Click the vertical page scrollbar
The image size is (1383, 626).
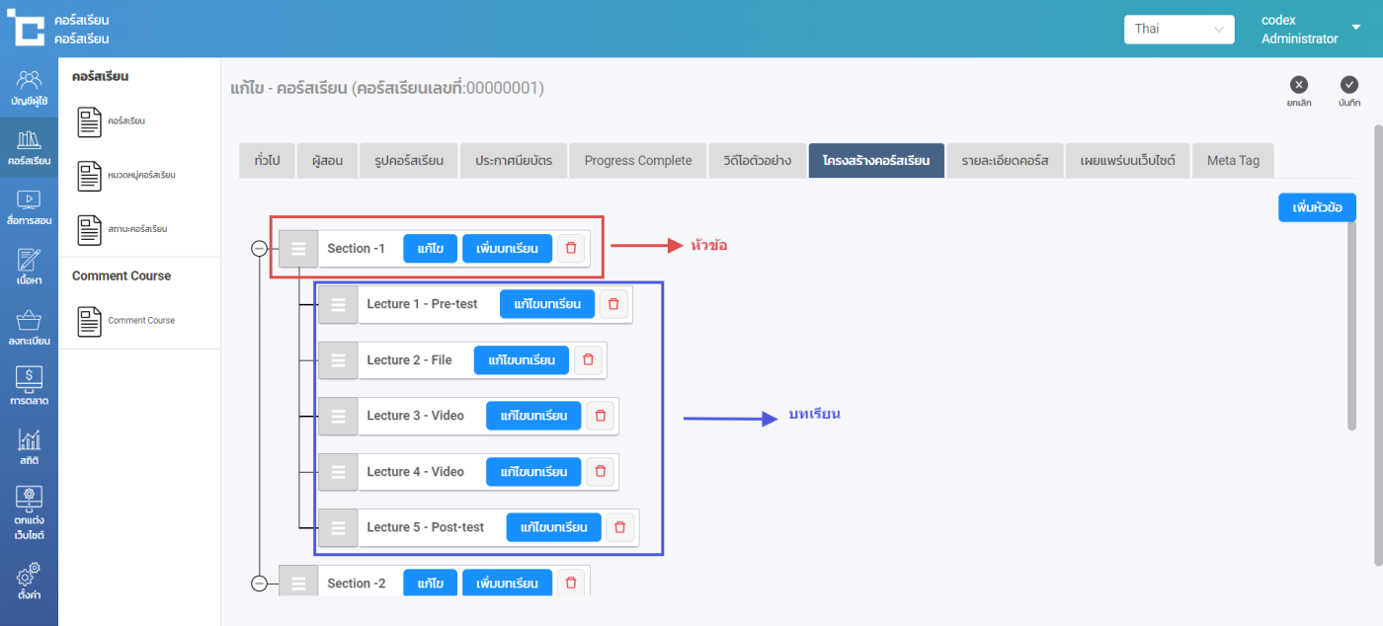[1351, 276]
